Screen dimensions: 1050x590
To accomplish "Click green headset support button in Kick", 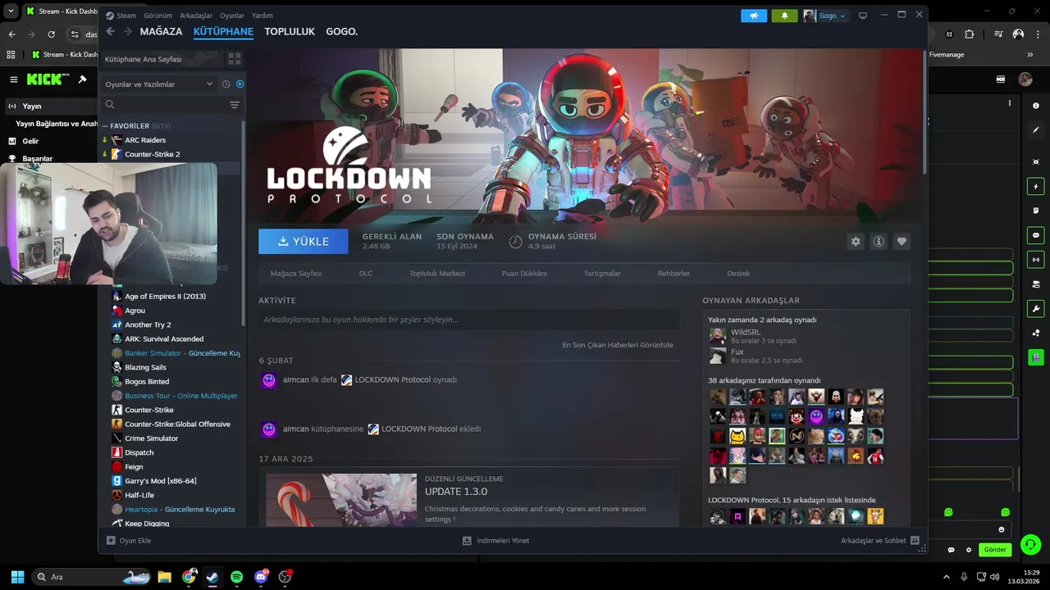I will (1030, 544).
